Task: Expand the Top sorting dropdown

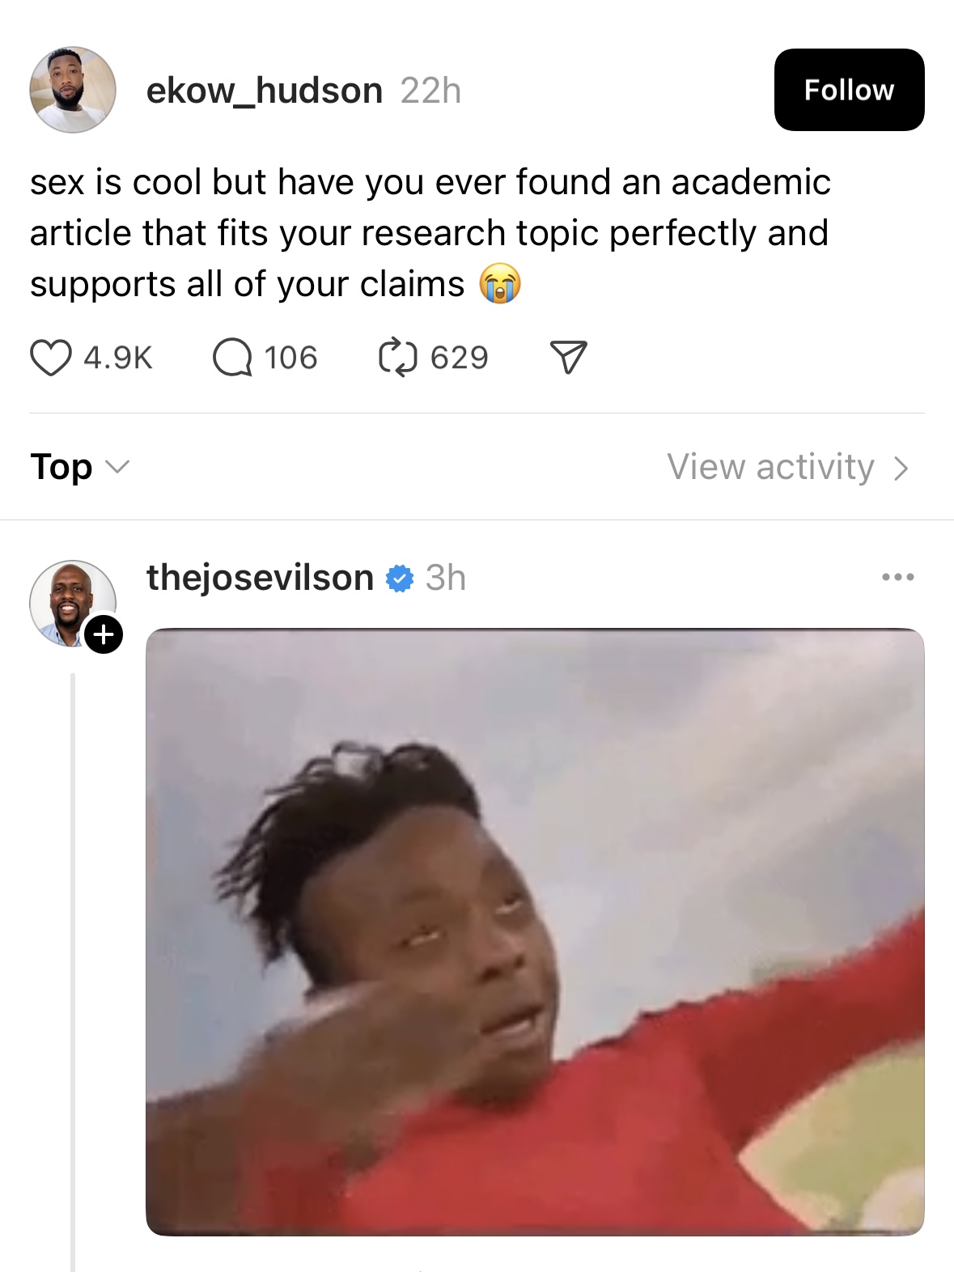Action: point(79,467)
